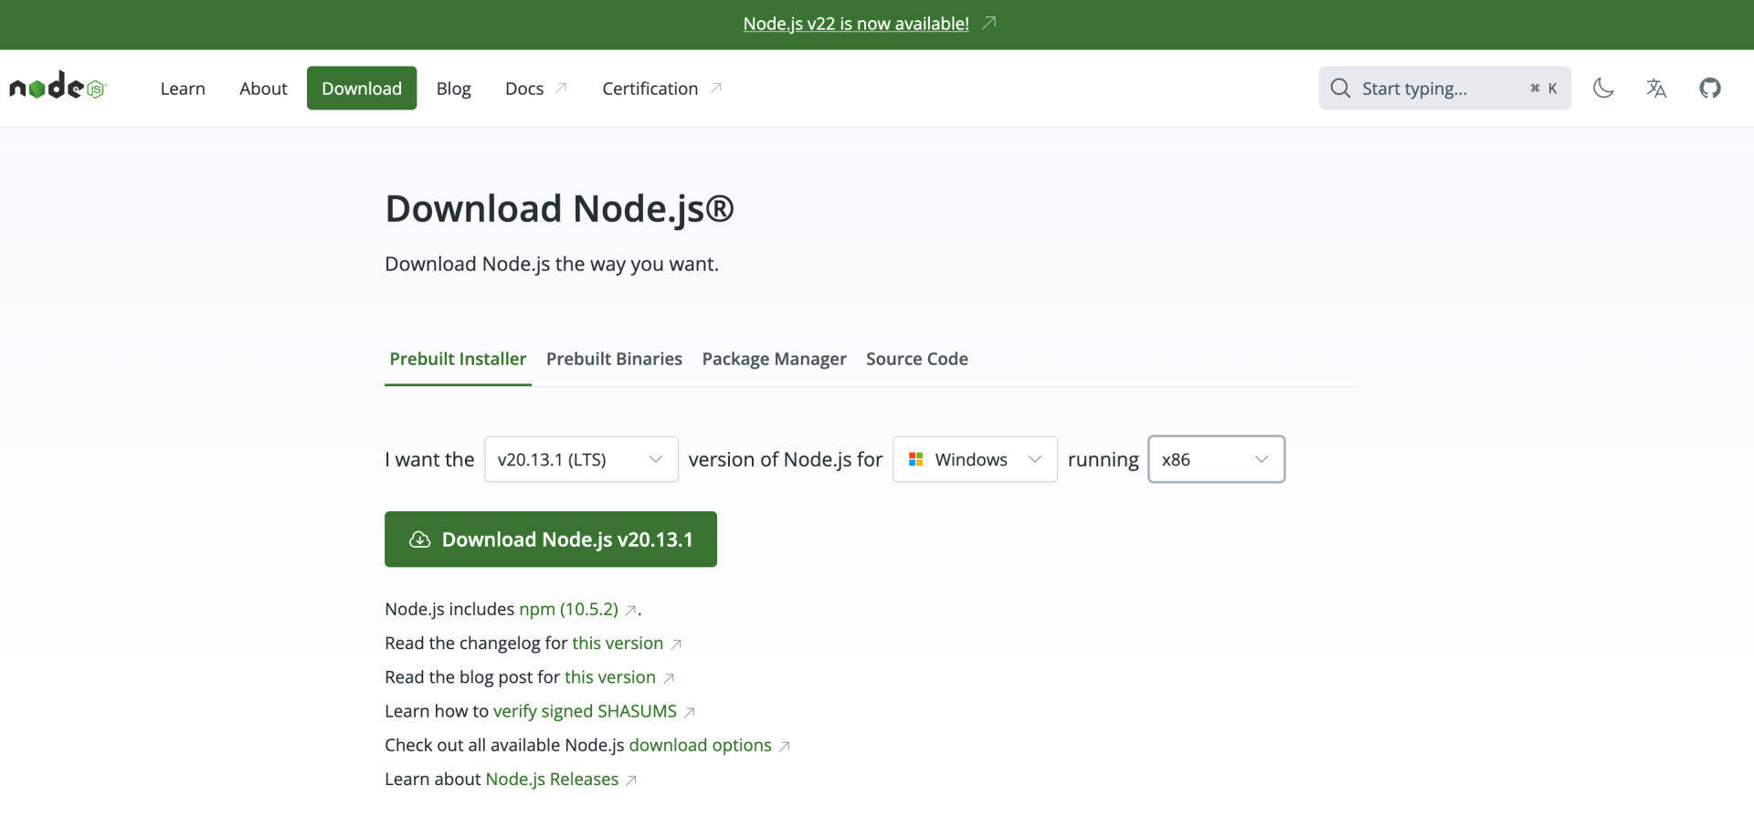The width and height of the screenshot is (1754, 838).
Task: Click the Node.js logo
Action: tap(58, 87)
